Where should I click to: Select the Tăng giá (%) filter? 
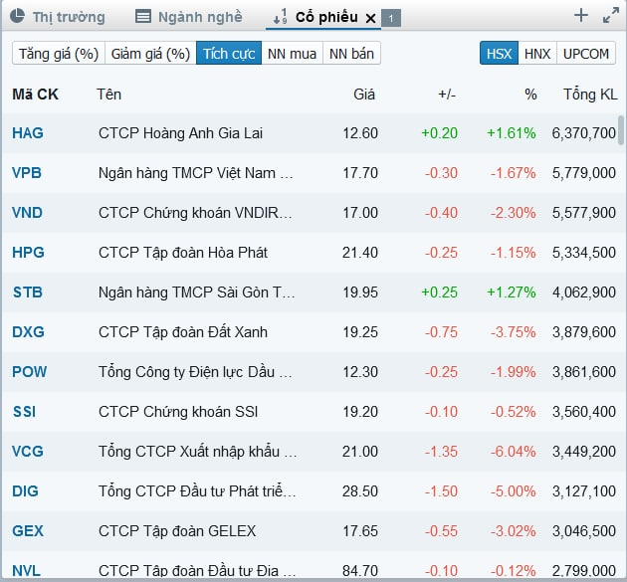click(59, 54)
